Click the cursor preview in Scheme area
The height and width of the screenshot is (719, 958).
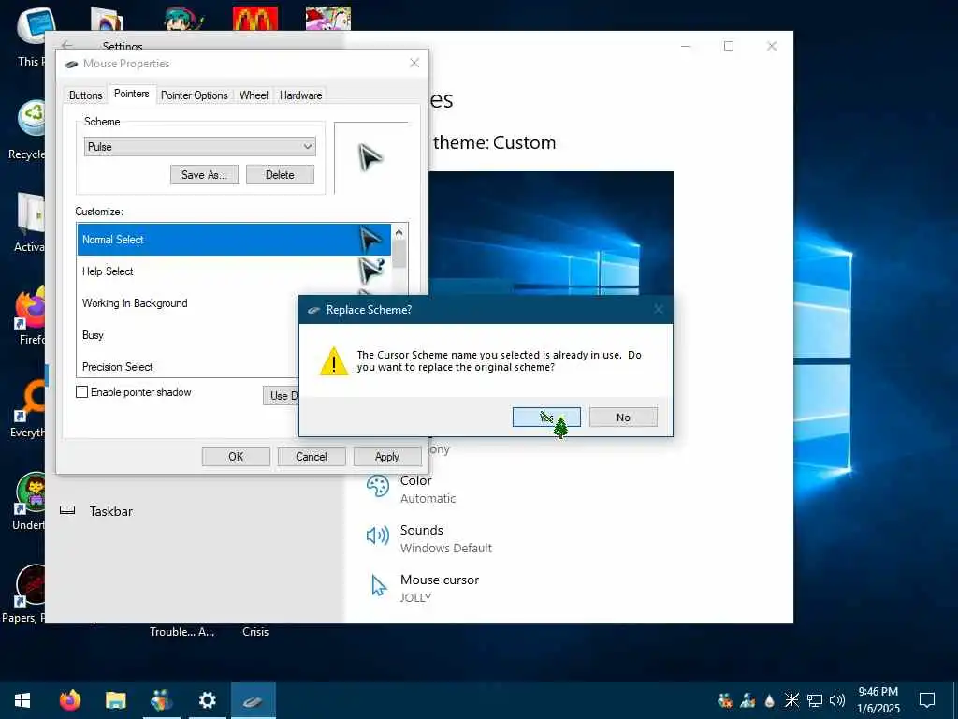(x=370, y=157)
